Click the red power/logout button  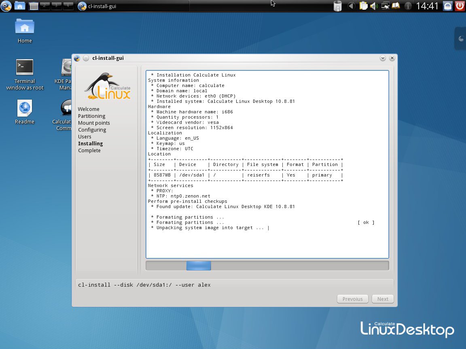coord(460,6)
